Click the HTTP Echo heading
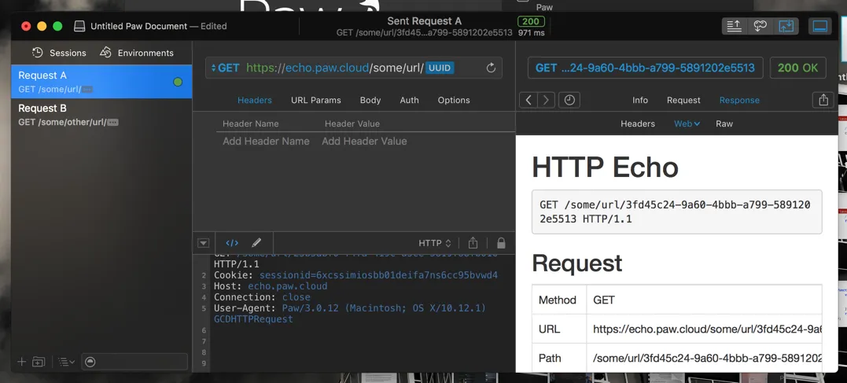 click(605, 167)
